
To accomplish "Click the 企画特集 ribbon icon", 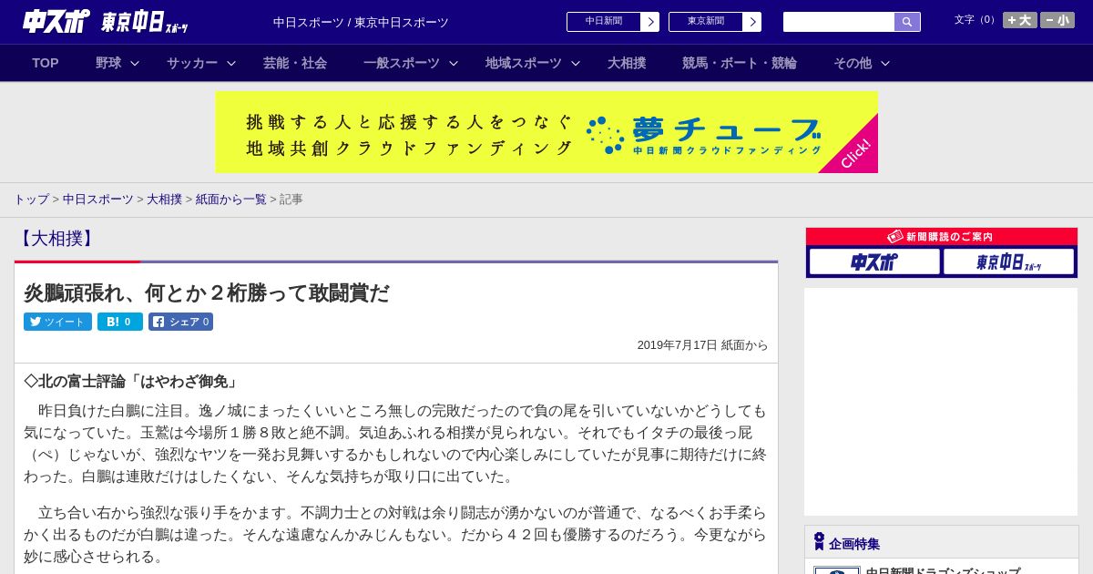I will pyautogui.click(x=819, y=542).
